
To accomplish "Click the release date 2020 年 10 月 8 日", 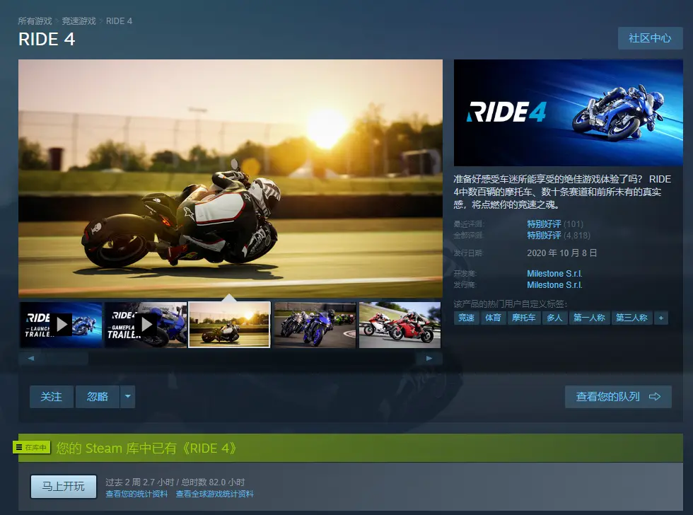I will [561, 253].
